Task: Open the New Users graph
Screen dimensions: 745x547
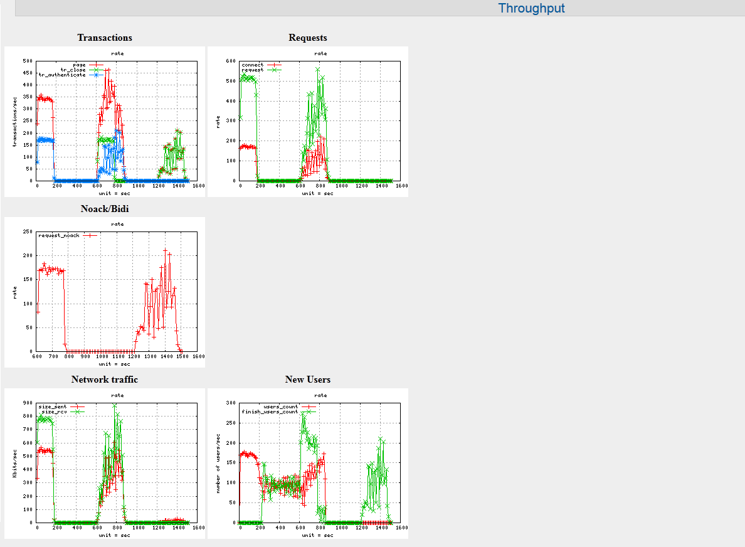Action: tap(308, 464)
